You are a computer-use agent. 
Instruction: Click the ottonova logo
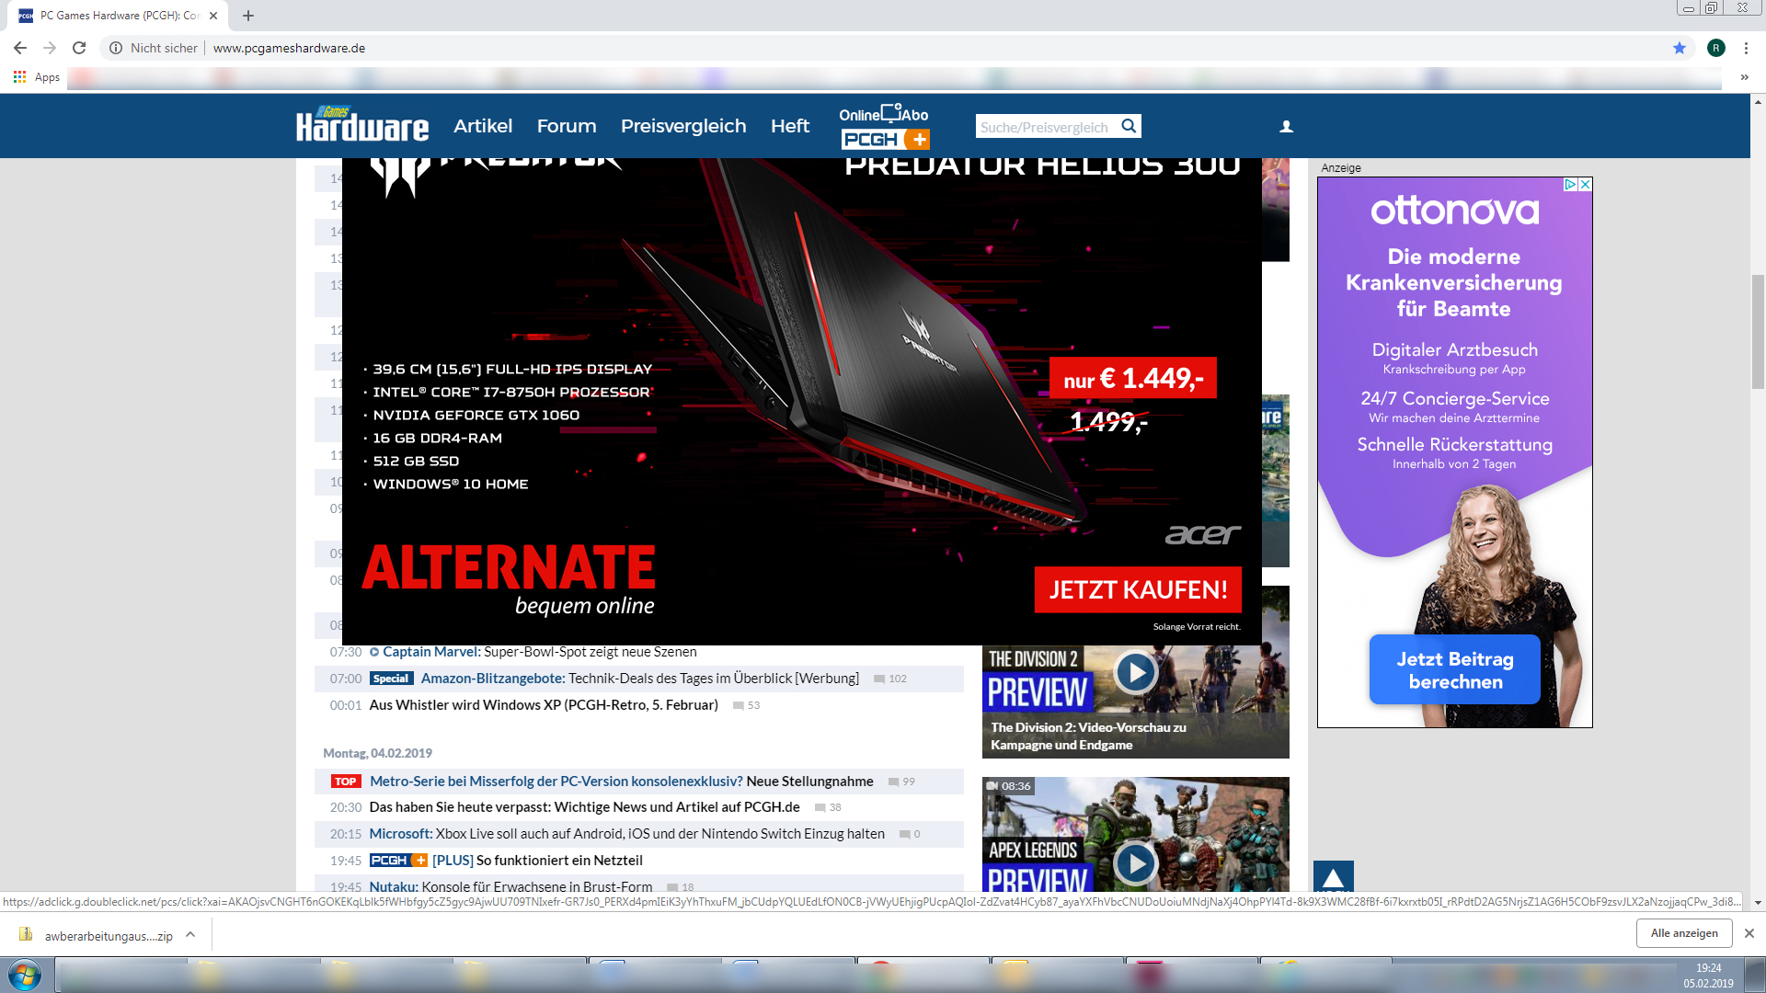(x=1454, y=211)
